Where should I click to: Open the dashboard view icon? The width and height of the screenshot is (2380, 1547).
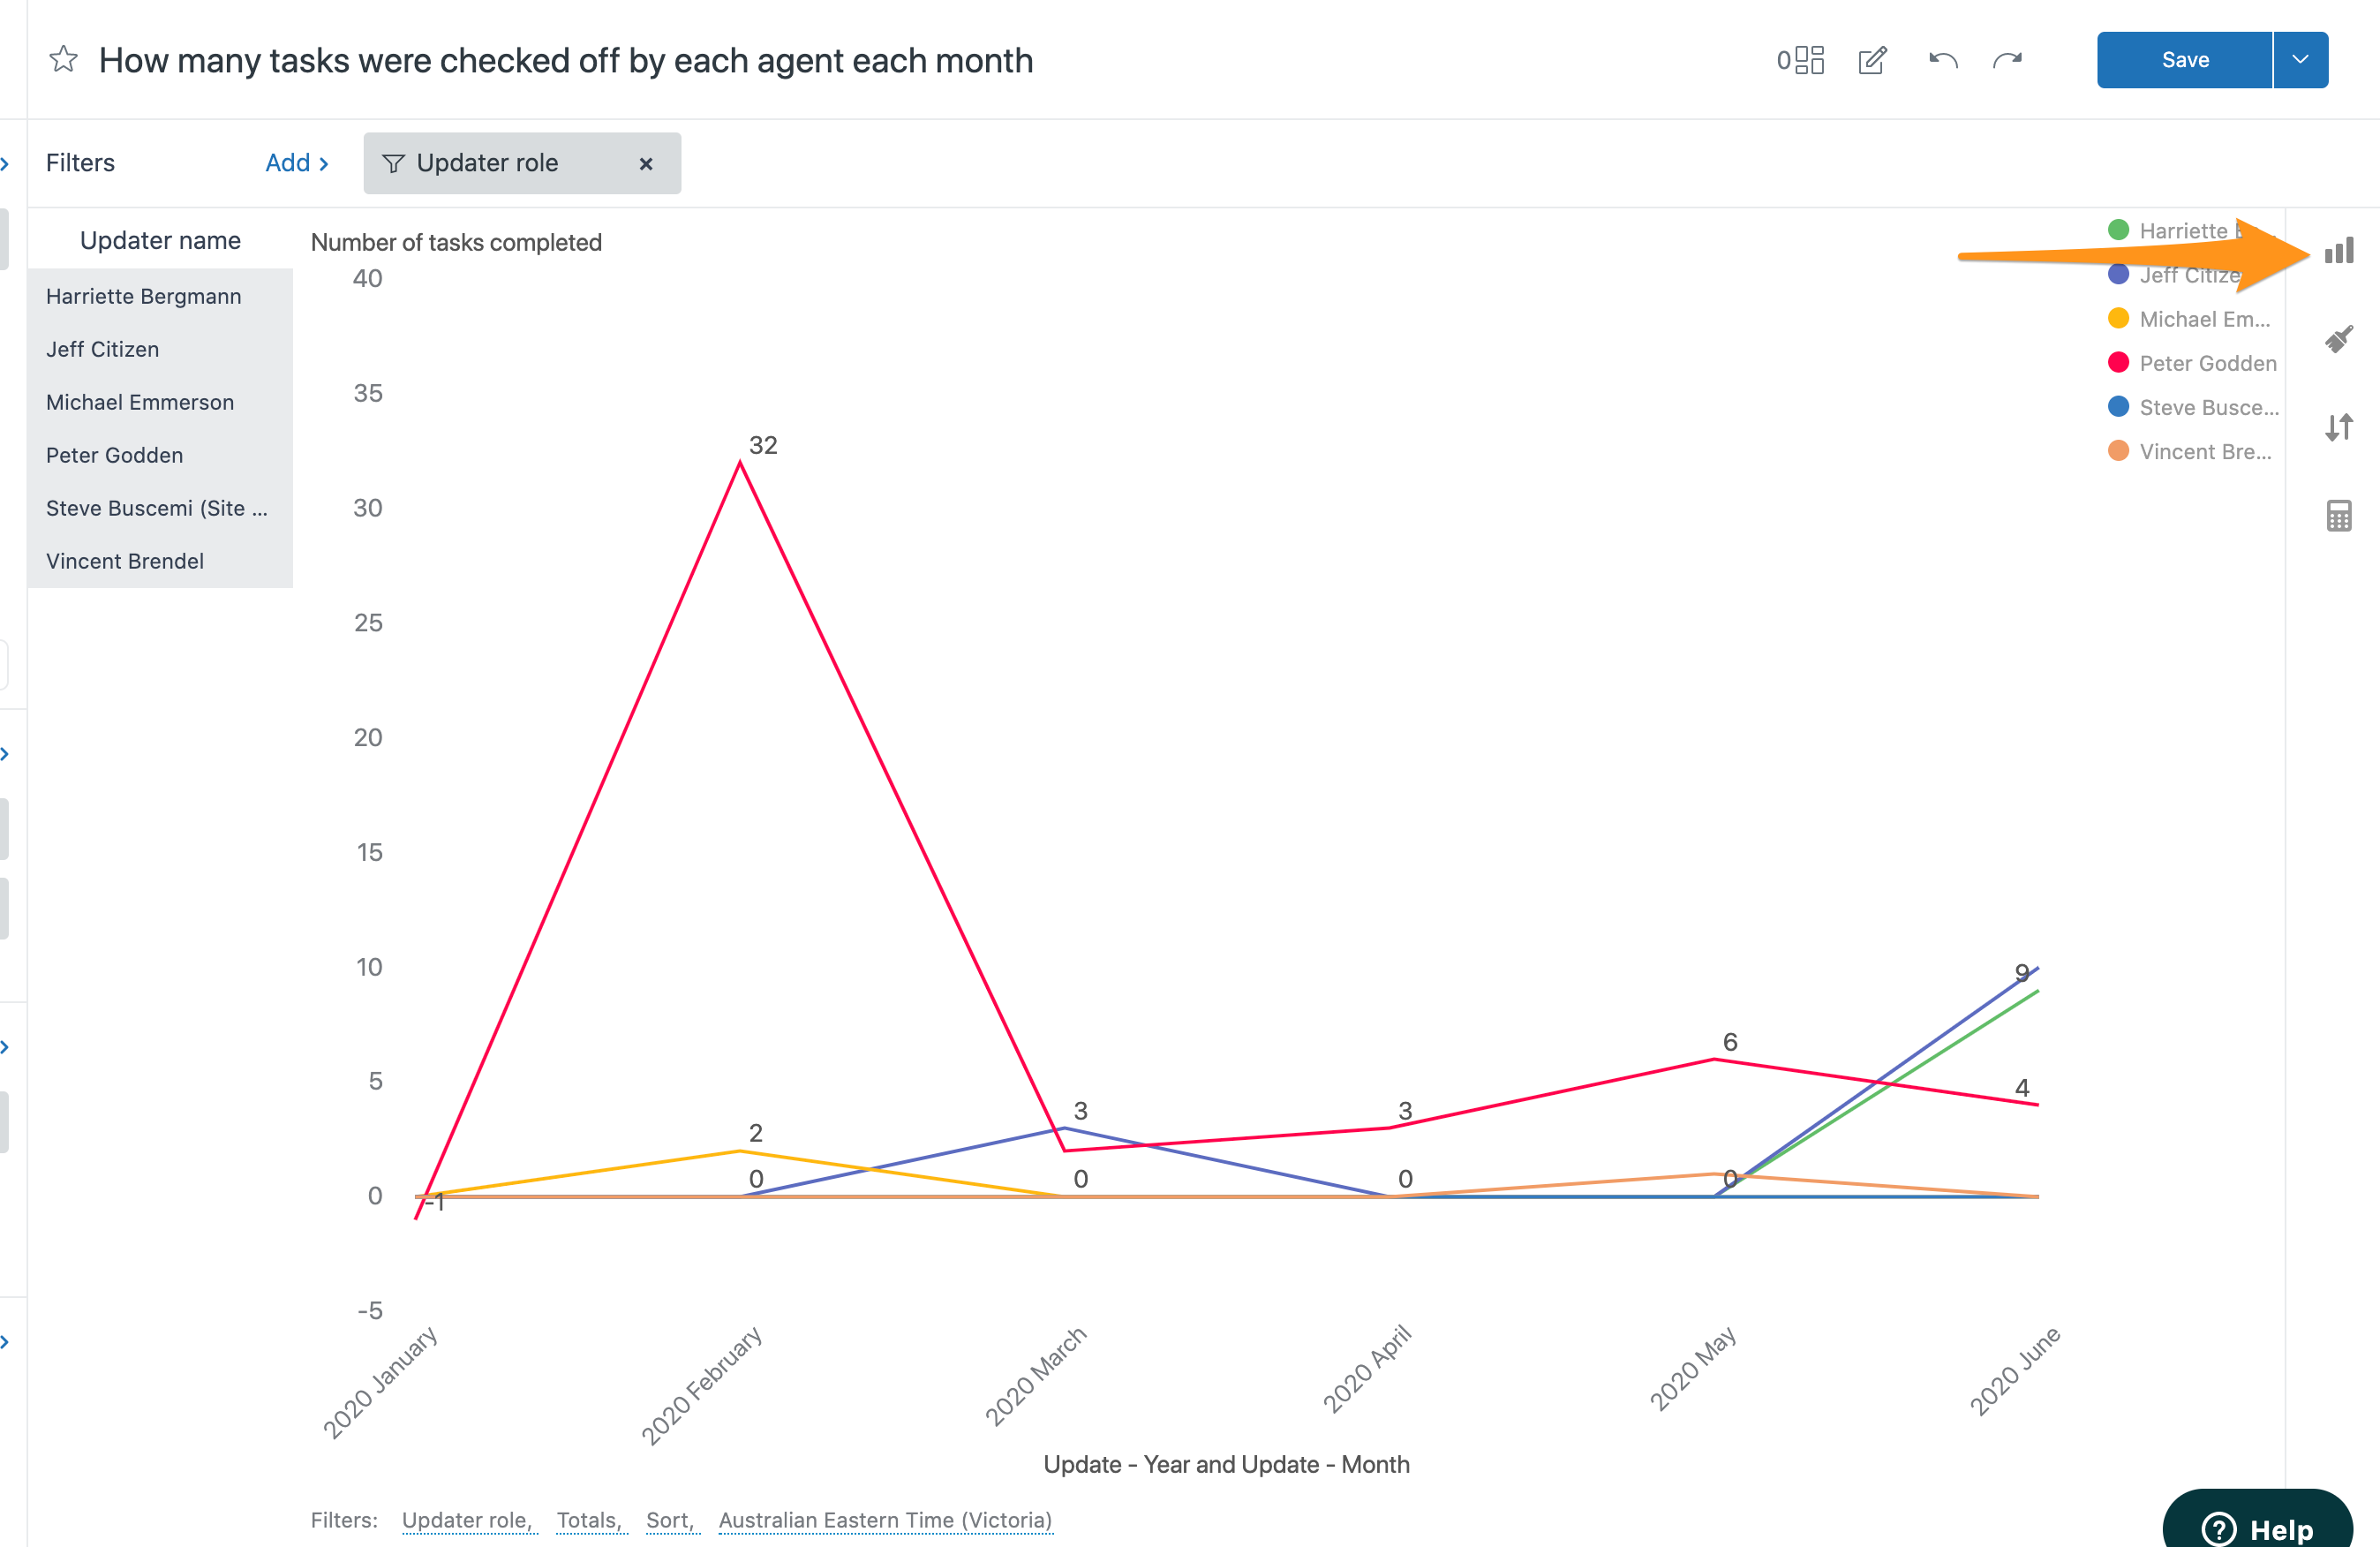[1800, 60]
